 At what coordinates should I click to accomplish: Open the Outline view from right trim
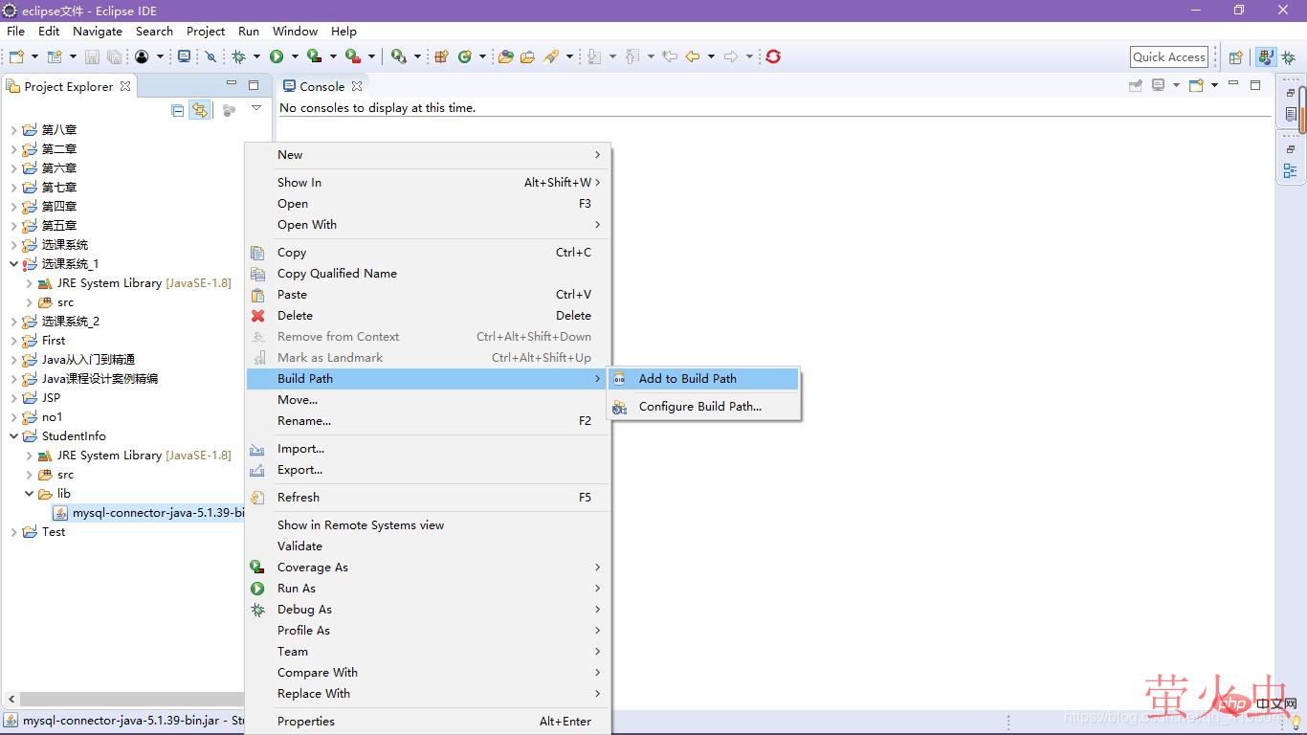click(1290, 171)
